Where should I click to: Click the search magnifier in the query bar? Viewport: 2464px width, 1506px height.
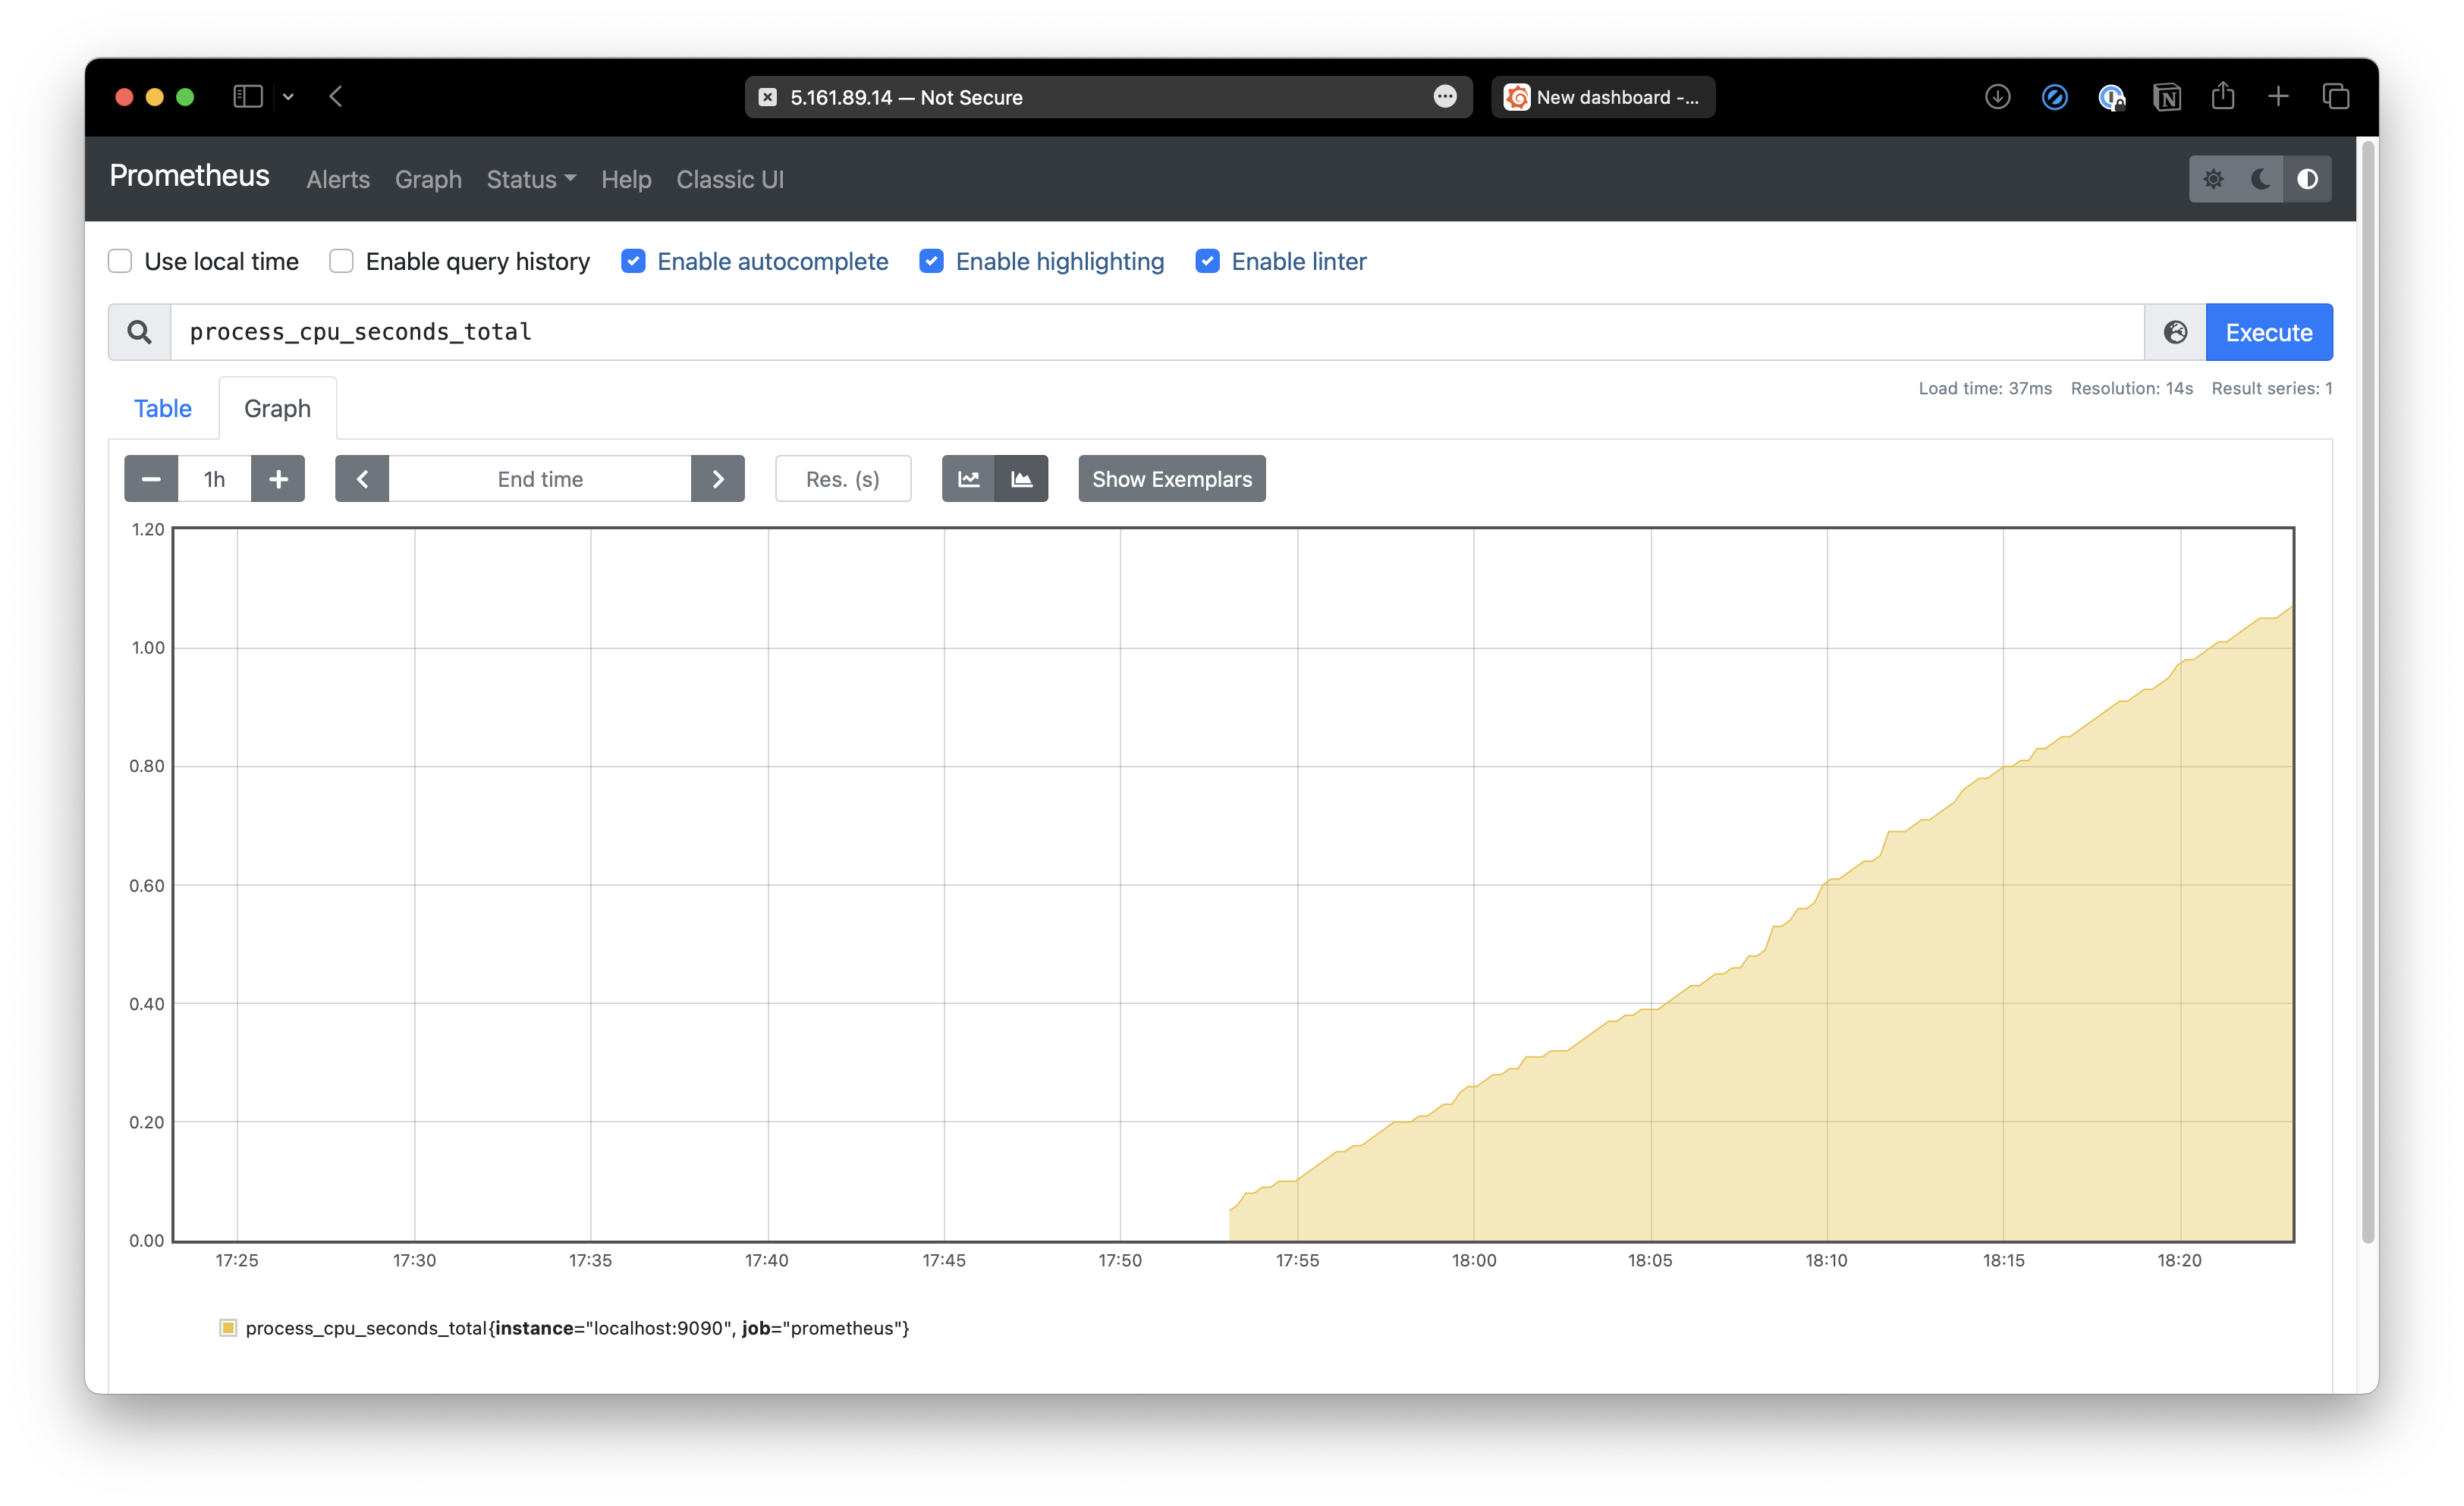tap(138, 332)
